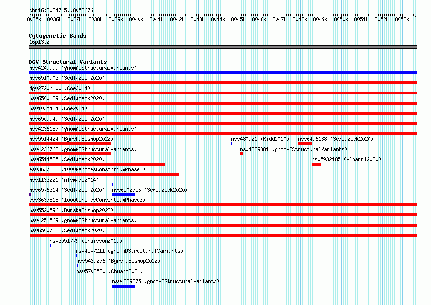Viewport: 431px width, 305px height.
Task: Click the red nsv5514424 variant bar
Action: [70, 144]
